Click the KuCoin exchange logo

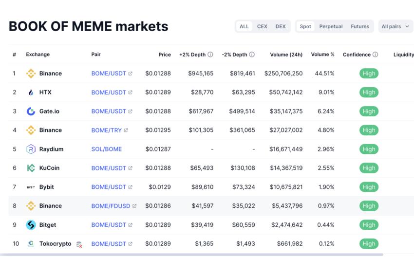[x=31, y=168]
